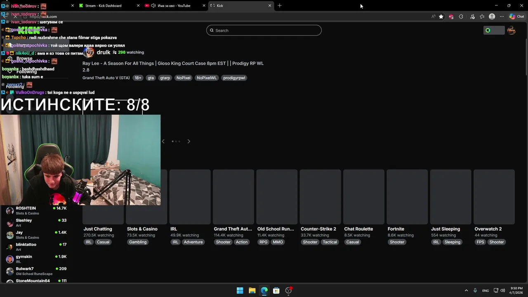Toggle the favorite star for this page
Screen dimensions: 528x297
point(441,16)
